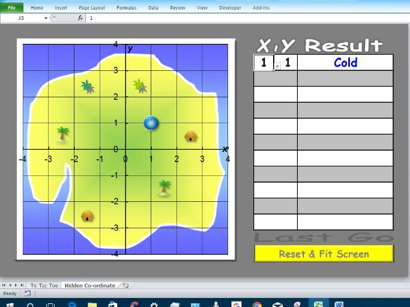The height and width of the screenshot is (307, 410).
Task: Select the Y value cell containing 1
Action: coord(288,62)
